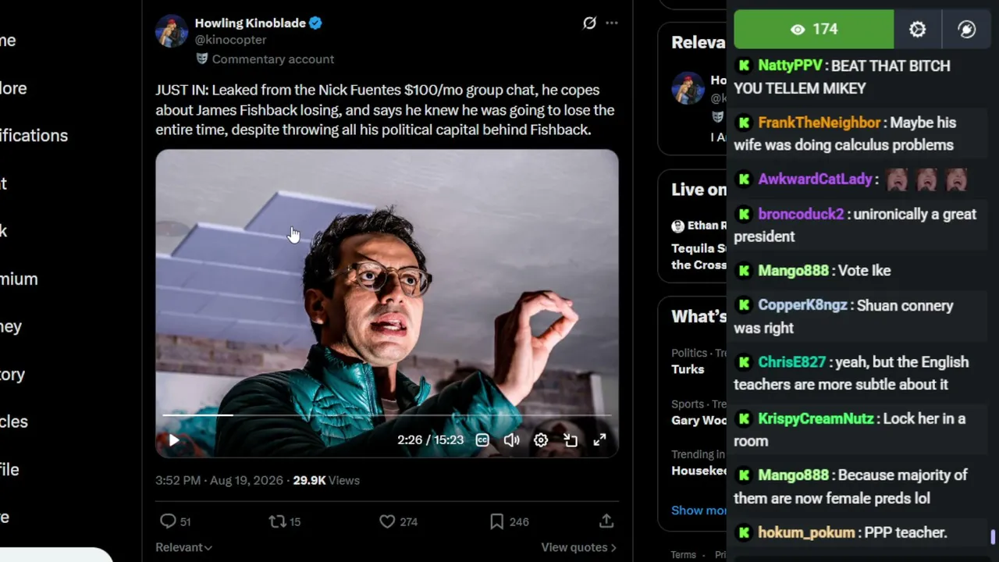Open View quotes link
Screen dimensions: 999x562
tap(578, 547)
